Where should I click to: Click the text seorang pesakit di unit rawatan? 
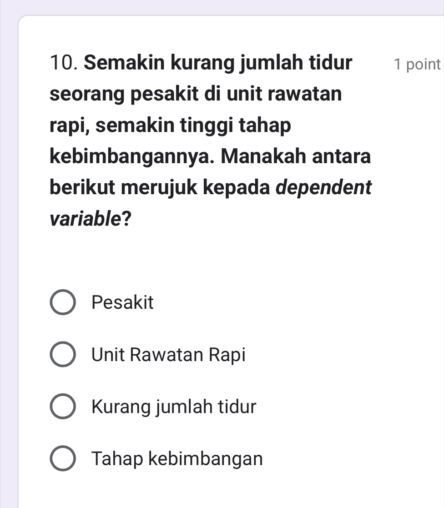coord(196,95)
